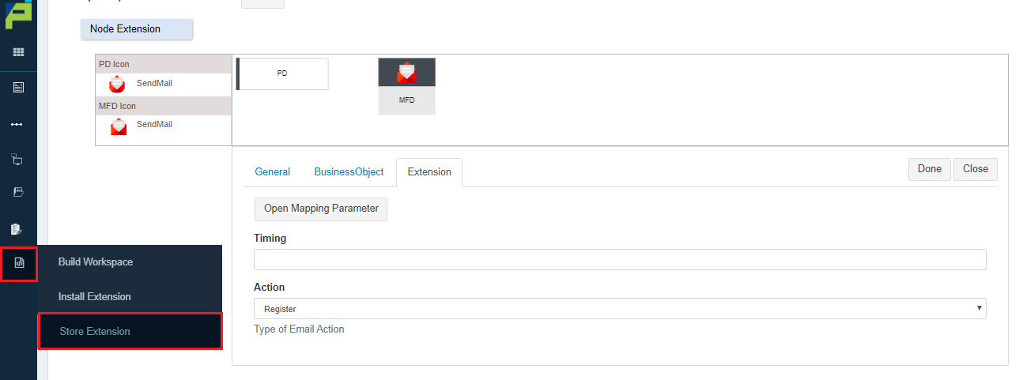The image size is (1023, 380).
Task: Click the Close button
Action: tap(976, 169)
